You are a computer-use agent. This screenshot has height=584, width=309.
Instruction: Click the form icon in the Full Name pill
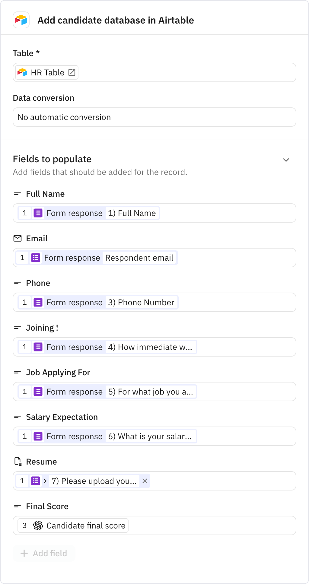coord(38,213)
